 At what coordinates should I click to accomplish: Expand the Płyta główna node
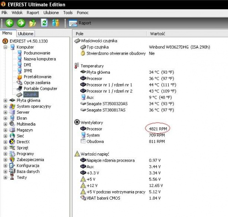(x=5, y=101)
